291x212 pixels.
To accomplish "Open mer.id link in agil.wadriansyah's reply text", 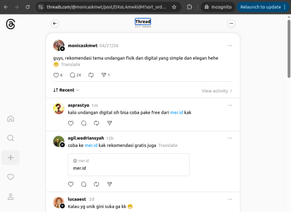I will (x=91, y=145).
